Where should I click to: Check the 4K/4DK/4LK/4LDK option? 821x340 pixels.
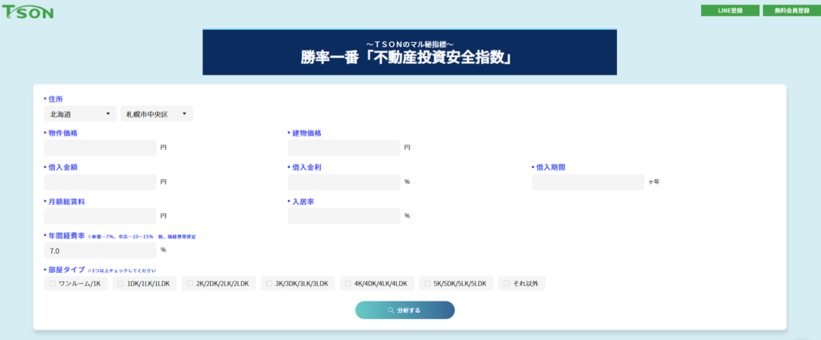pyautogui.click(x=349, y=283)
